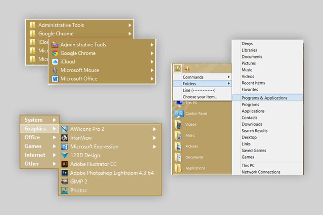323x215 pixels.
Task: Open the Other category
Action: [40, 164]
